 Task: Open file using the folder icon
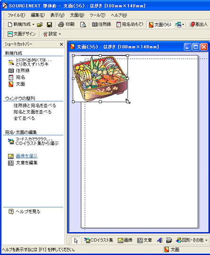[40, 25]
